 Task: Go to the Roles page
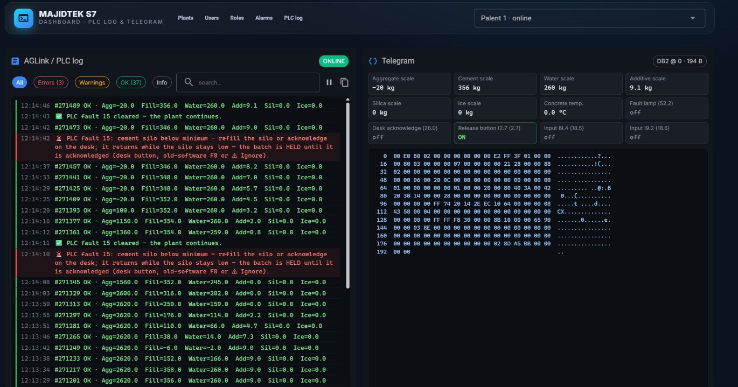[x=237, y=18]
